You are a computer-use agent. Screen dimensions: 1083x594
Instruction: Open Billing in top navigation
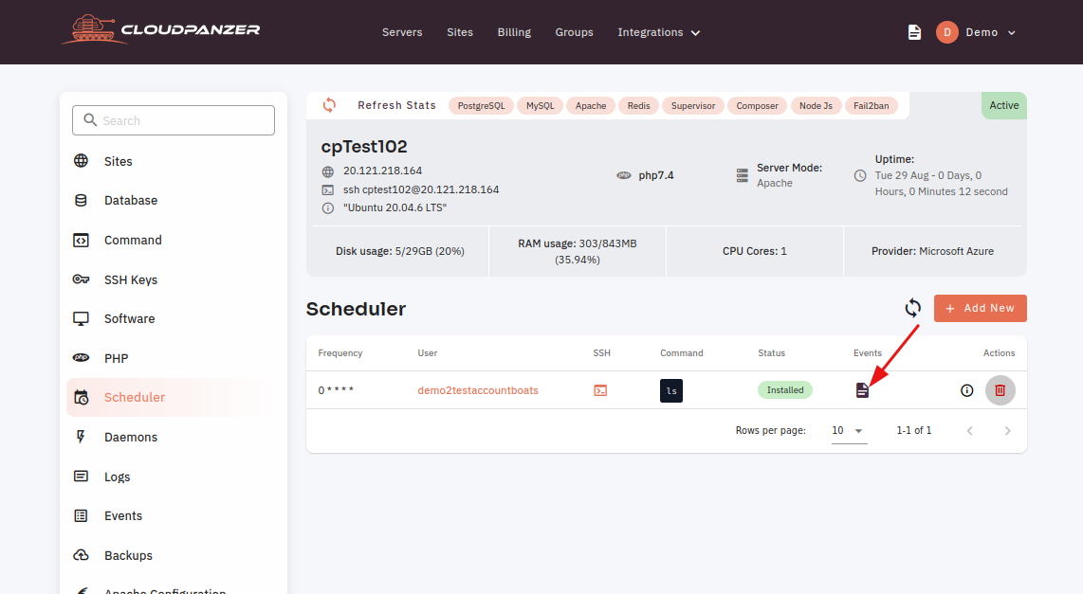514,32
